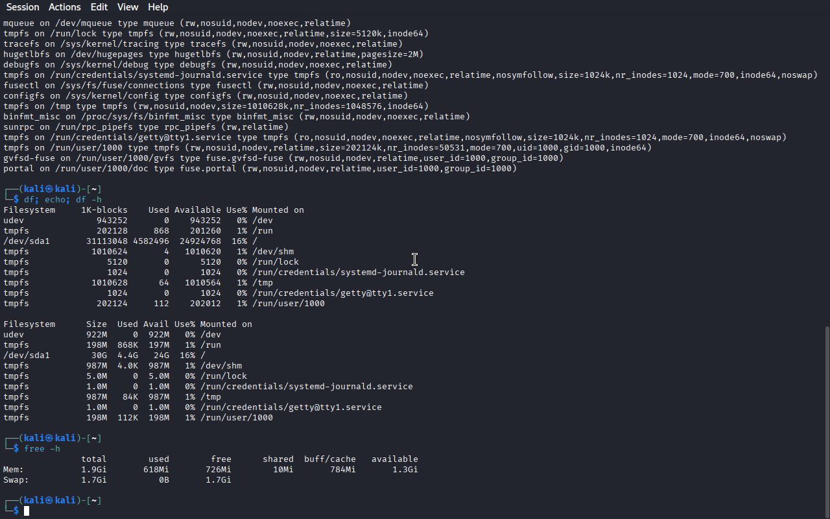Click the "available" column header in free output
The width and height of the screenshot is (830, 519).
(394, 459)
